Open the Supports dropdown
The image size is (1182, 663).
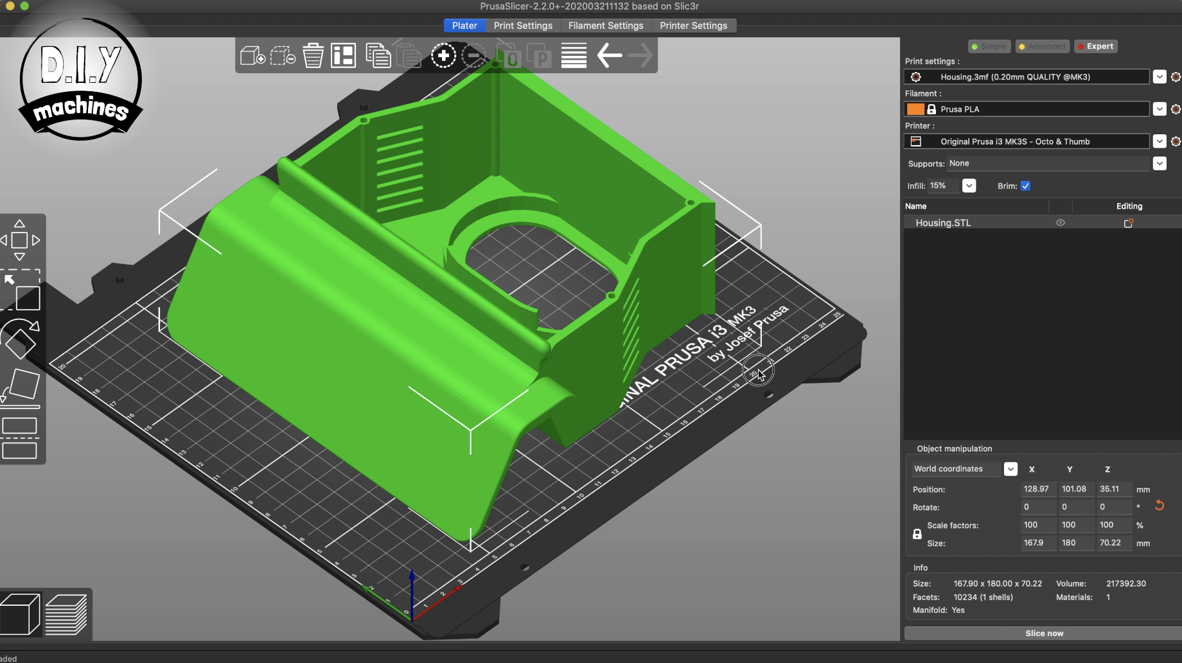[1160, 164]
